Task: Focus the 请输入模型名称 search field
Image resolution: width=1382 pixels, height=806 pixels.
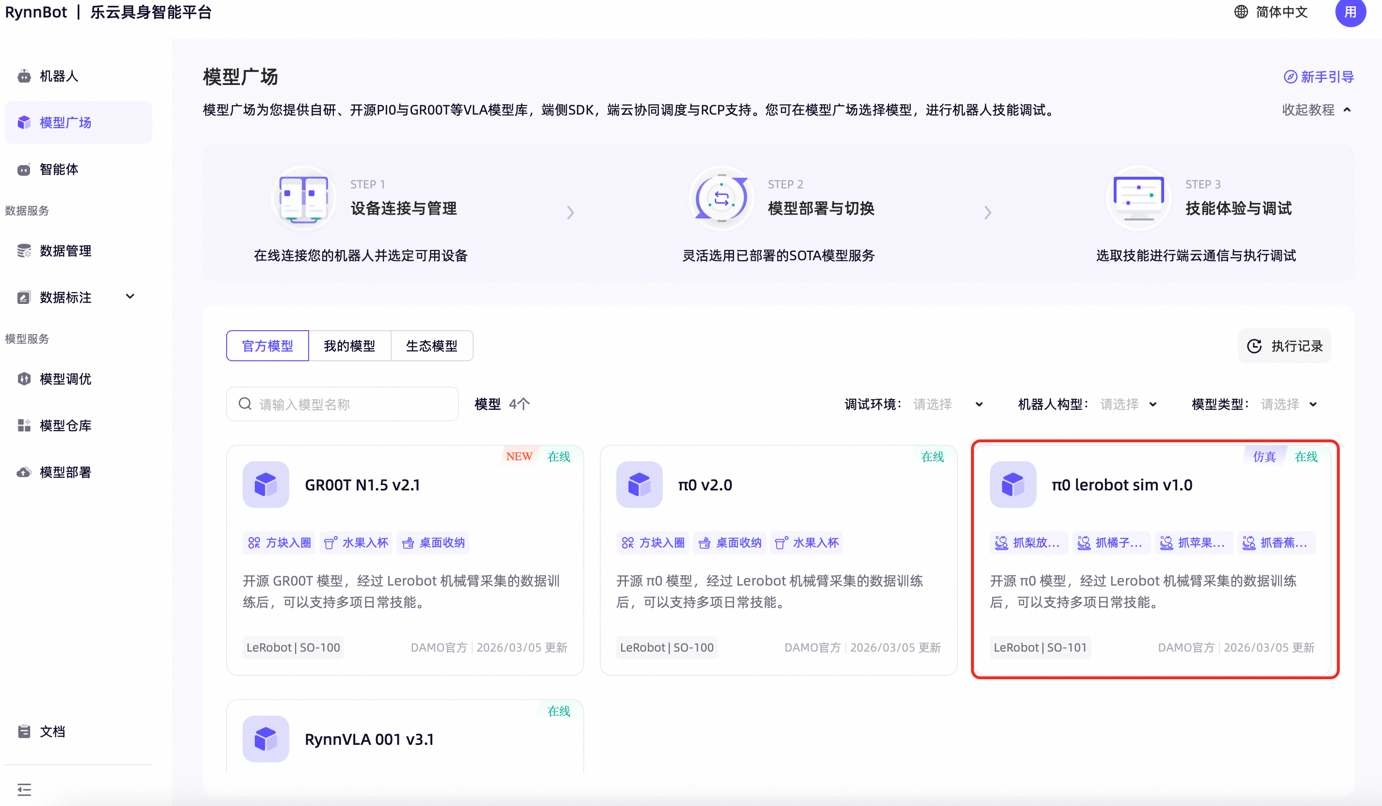Action: point(342,404)
